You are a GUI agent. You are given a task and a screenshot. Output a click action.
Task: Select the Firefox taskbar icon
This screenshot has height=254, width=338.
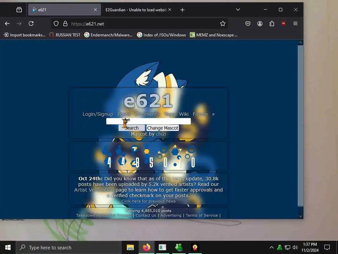pyautogui.click(x=146, y=247)
